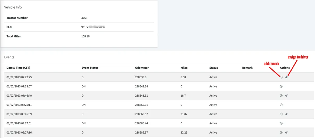Assign the 08:45:59 event to driver
This screenshot has height=138, width=315.
tap(286, 114)
